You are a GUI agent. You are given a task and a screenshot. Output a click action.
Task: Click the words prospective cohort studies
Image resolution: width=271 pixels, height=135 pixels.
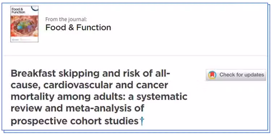75,121
